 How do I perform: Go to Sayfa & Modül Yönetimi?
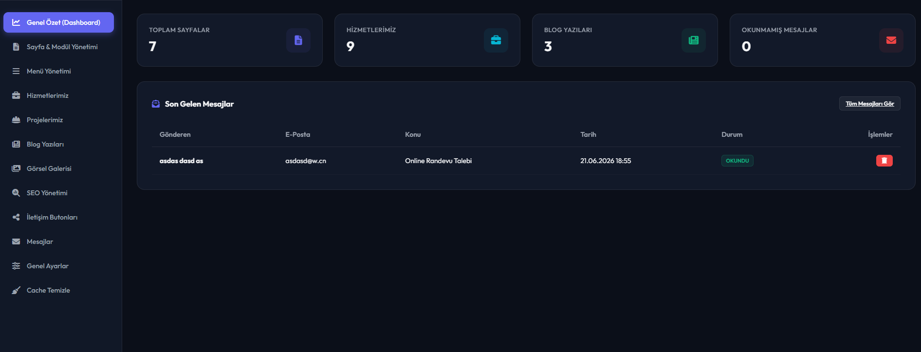(x=58, y=47)
